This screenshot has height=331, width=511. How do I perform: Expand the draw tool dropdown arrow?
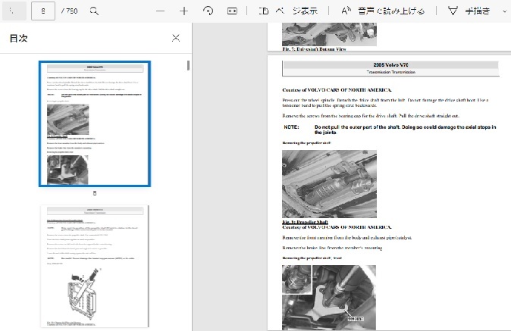tap(505, 11)
